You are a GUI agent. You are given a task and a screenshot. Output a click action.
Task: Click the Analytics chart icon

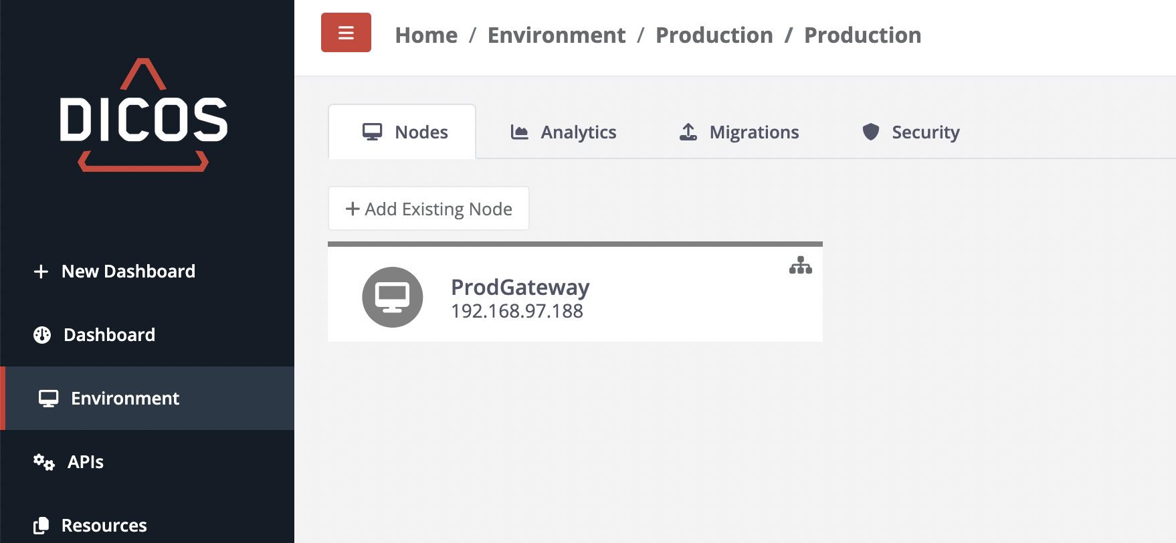tap(520, 132)
